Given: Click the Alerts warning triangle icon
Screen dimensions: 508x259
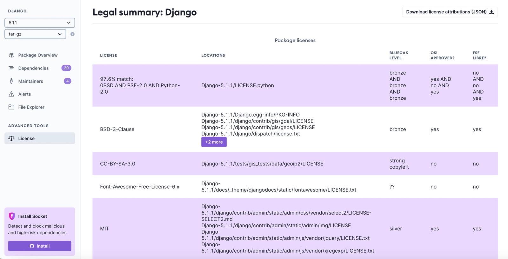Looking at the screenshot, I should 11,94.
